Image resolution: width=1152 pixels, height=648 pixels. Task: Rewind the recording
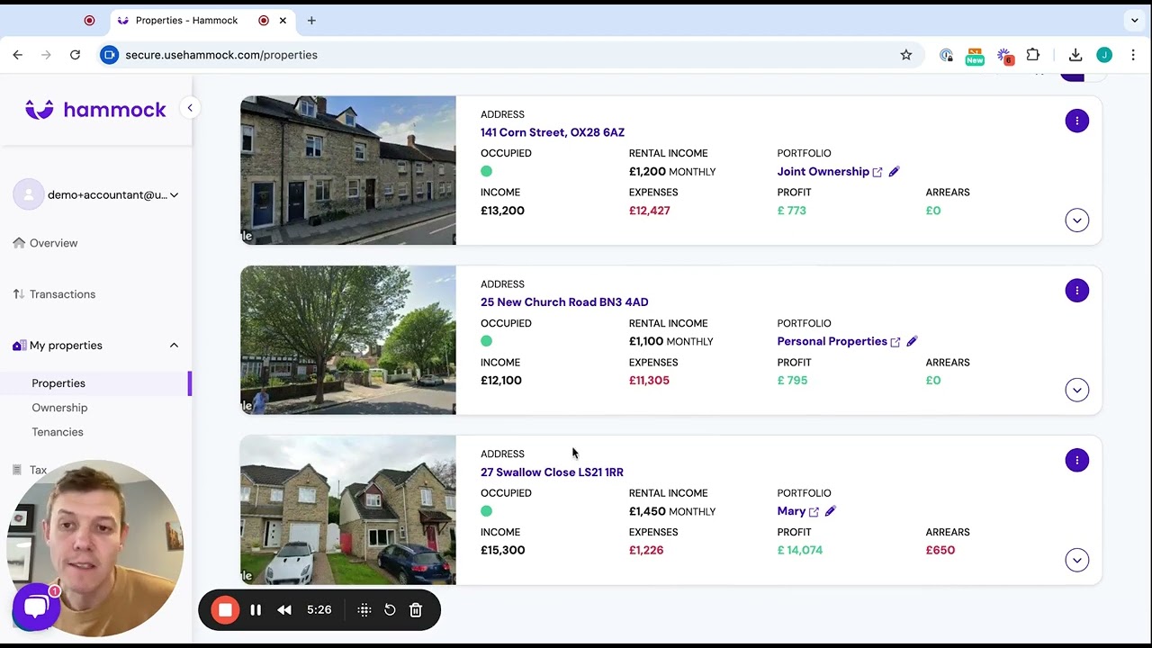pos(284,610)
